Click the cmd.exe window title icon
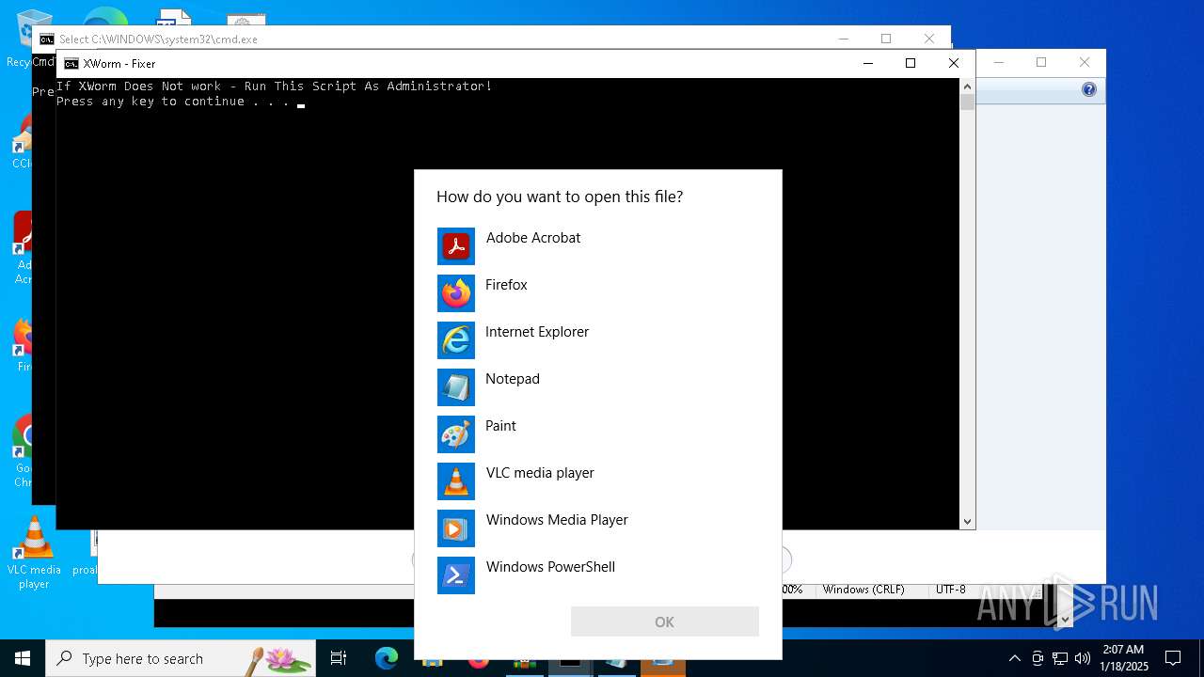Image resolution: width=1204 pixels, height=677 pixels. (47, 39)
